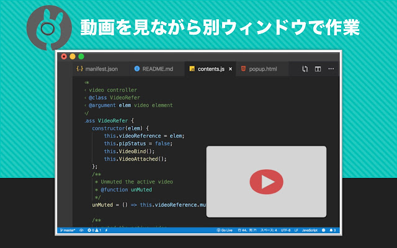Click the 'constructor(elem) {' code line
This screenshot has height=248, width=397.
(120, 128)
